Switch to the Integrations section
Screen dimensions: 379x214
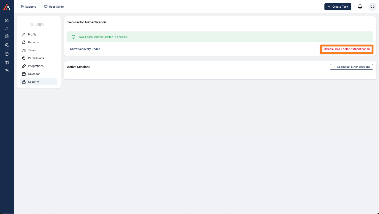click(36, 66)
